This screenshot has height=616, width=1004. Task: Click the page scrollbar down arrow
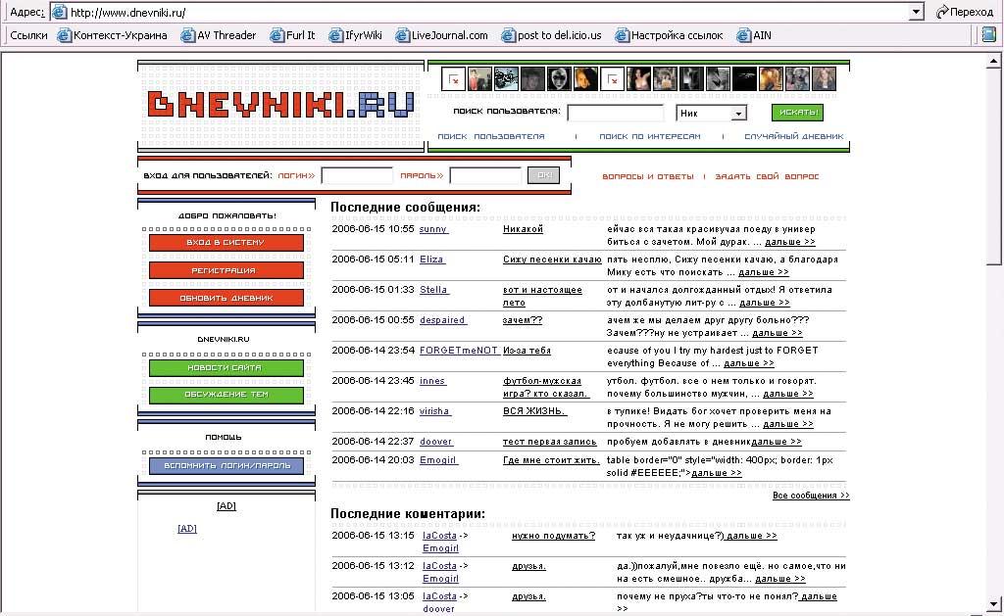pos(993,604)
